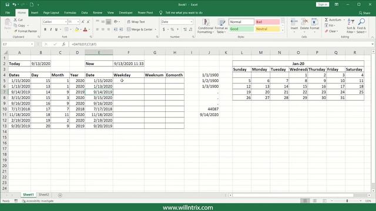Apply the Normal cell style
376x211 pixels.
click(x=241, y=22)
